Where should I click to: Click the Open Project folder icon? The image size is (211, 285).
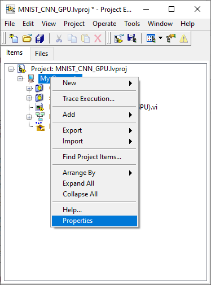click(x=27, y=38)
